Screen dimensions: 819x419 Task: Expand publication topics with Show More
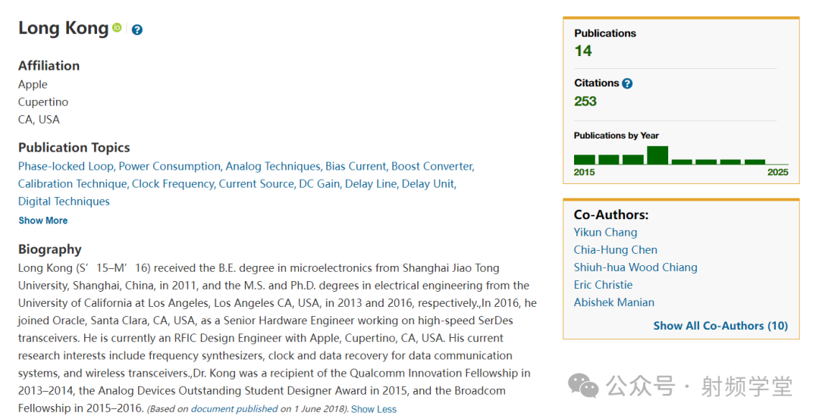coord(42,220)
